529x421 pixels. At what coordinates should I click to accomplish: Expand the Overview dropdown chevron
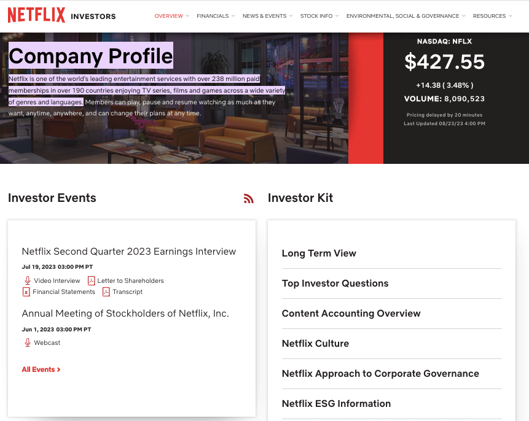click(x=187, y=16)
